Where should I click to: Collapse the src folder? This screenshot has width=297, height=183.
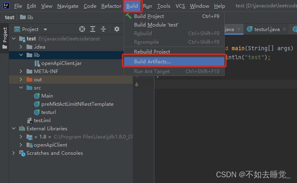(x=21, y=88)
